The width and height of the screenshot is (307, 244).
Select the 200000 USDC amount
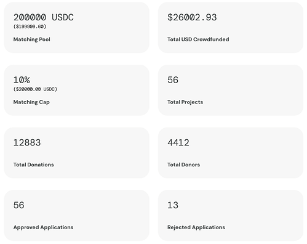[x=44, y=17]
